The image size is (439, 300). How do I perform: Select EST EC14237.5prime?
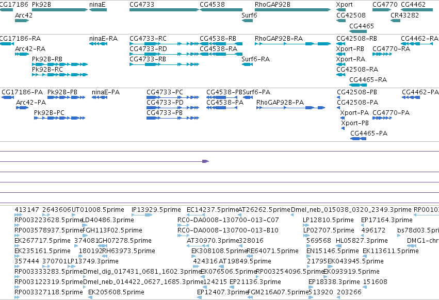(196, 215)
